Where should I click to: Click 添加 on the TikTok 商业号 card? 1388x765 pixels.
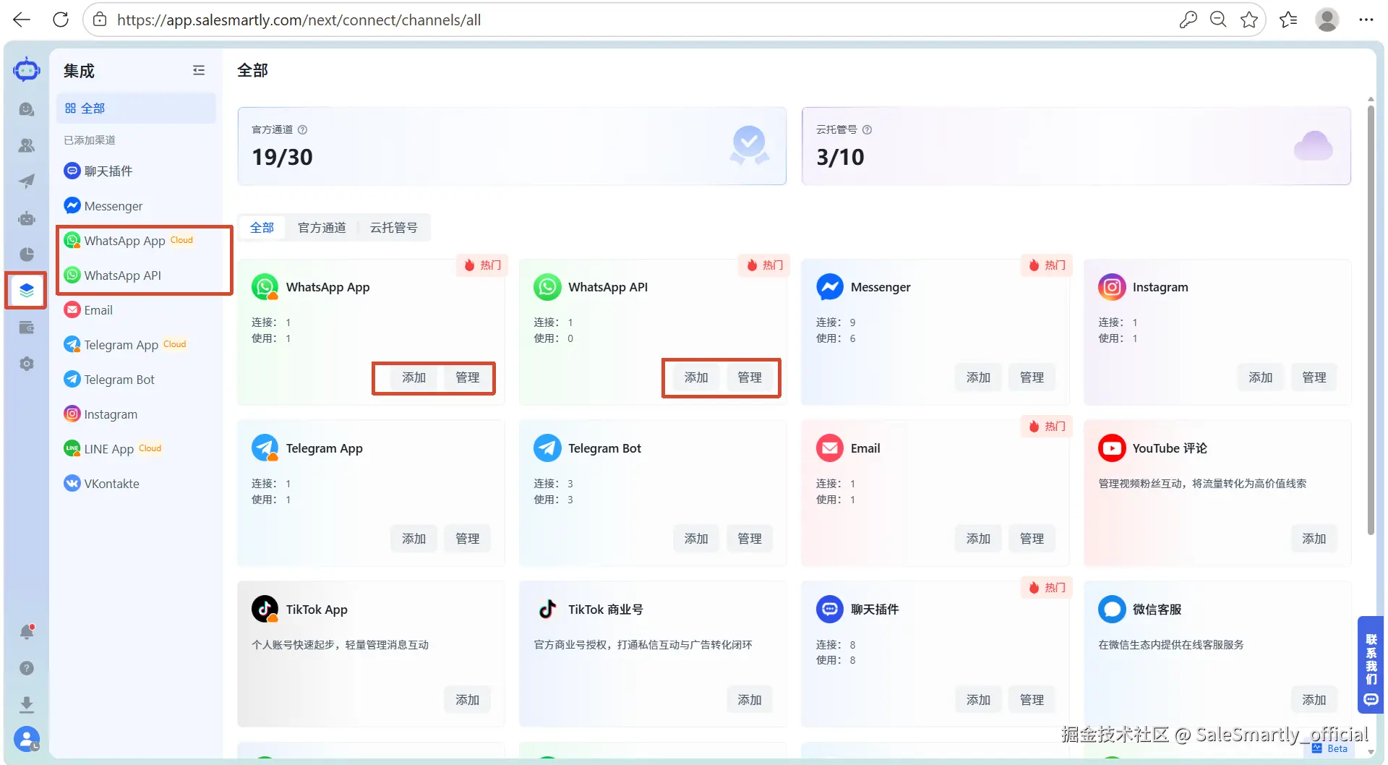click(750, 700)
